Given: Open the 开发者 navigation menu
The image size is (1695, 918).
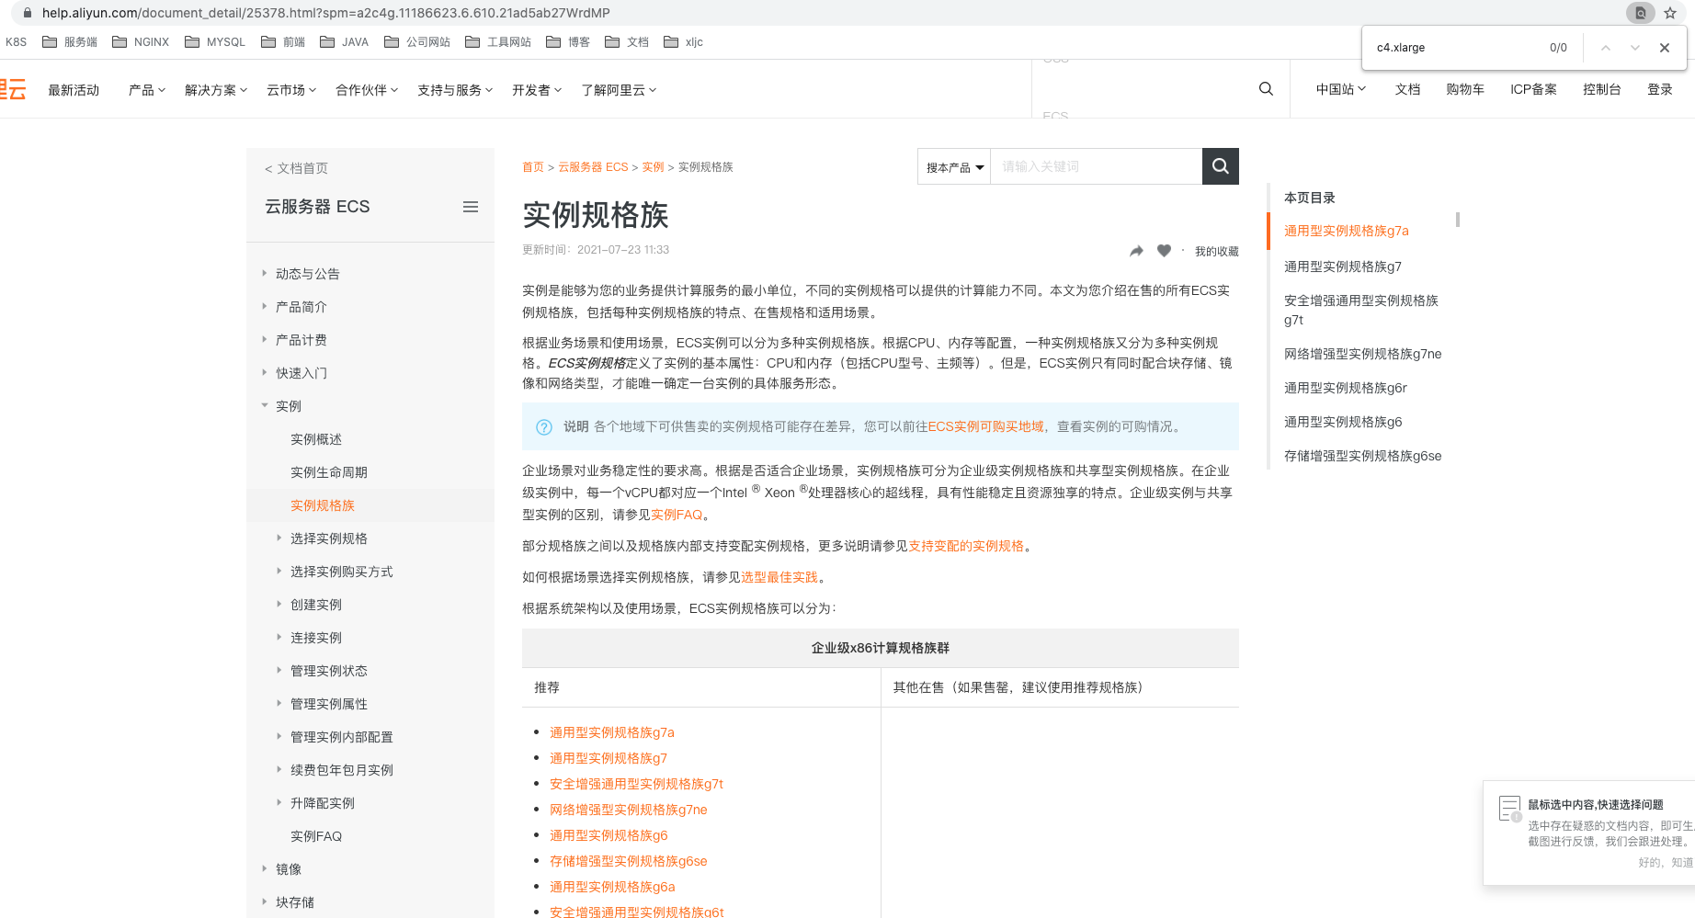Looking at the screenshot, I should (537, 90).
